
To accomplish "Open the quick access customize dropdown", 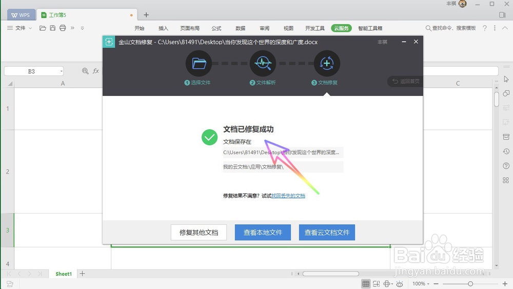I will coord(83,28).
